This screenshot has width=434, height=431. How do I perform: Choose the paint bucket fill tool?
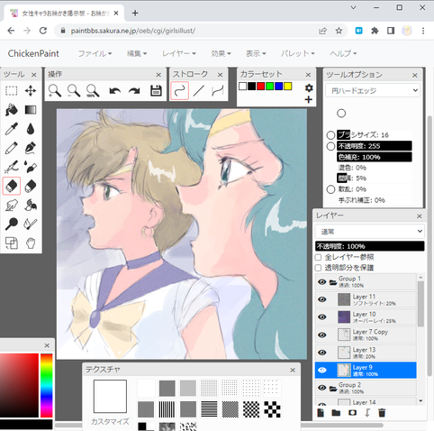12,110
